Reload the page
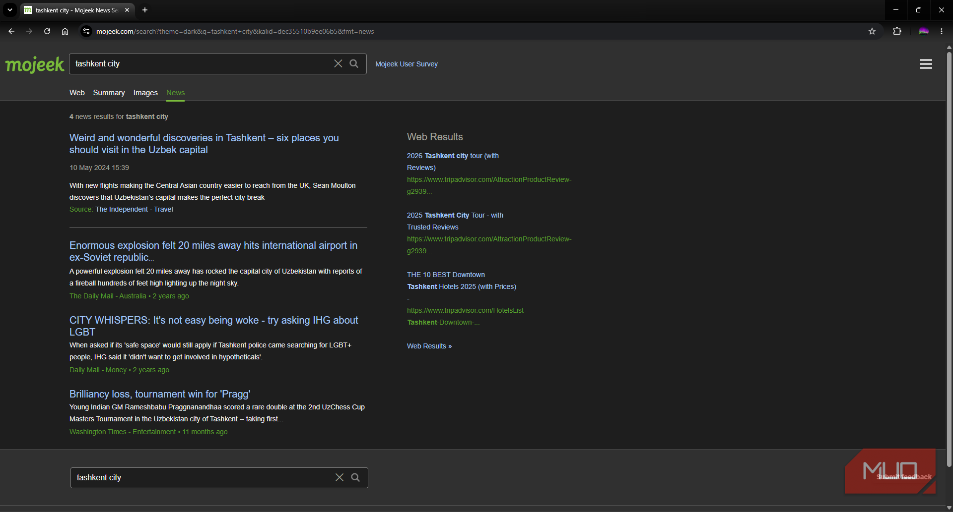953x512 pixels. coord(47,31)
